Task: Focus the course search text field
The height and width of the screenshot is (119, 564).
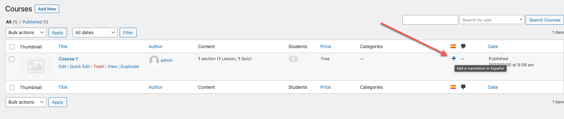Action: tap(430, 20)
